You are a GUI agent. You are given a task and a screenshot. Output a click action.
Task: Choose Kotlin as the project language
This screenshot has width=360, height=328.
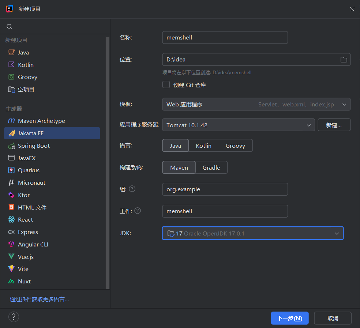point(203,146)
